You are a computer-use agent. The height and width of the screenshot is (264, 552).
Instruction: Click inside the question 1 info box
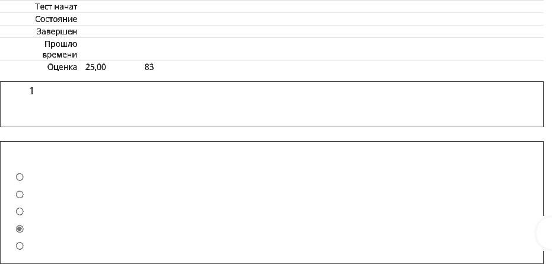point(272,104)
